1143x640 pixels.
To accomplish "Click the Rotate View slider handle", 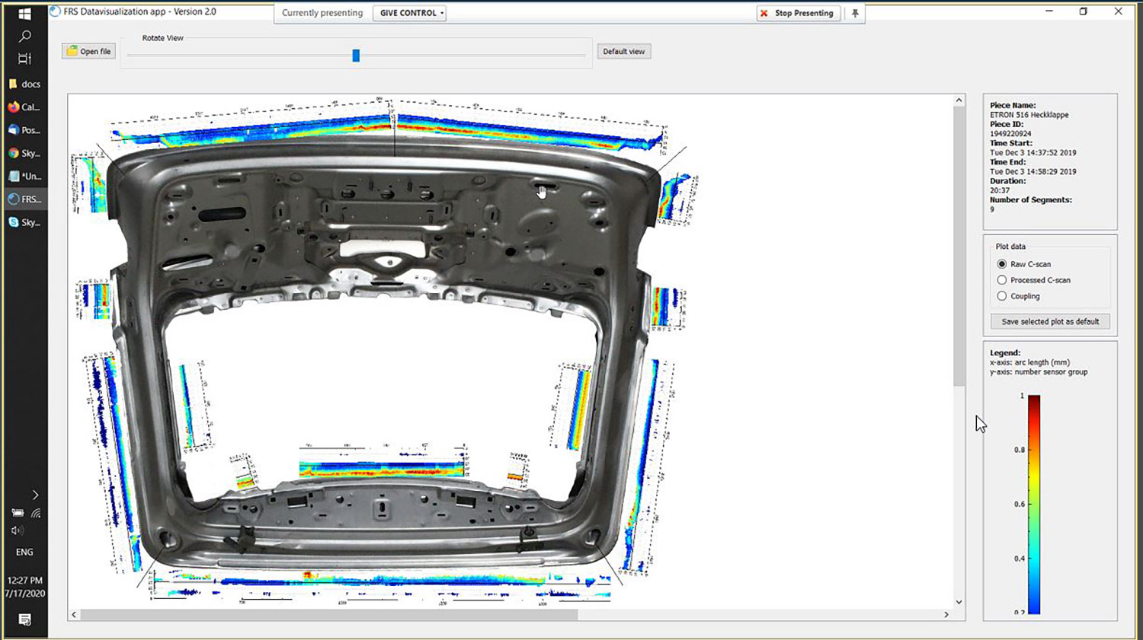I will click(x=356, y=56).
